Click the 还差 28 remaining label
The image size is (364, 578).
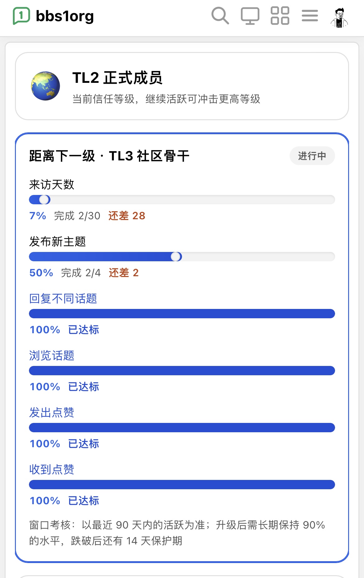[127, 216]
